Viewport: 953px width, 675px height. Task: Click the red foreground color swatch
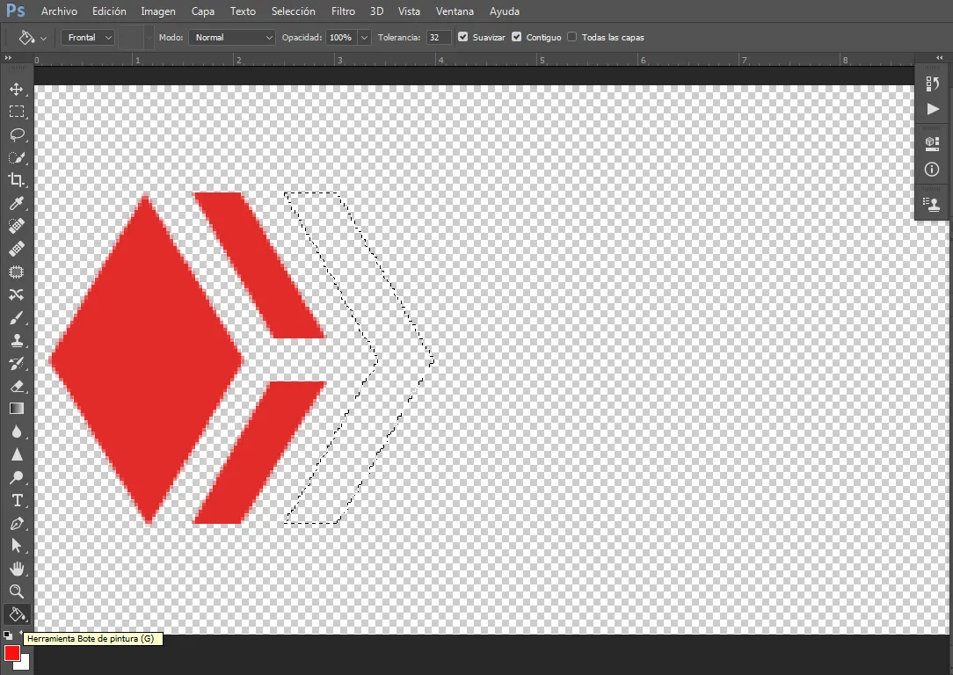pyautogui.click(x=11, y=653)
